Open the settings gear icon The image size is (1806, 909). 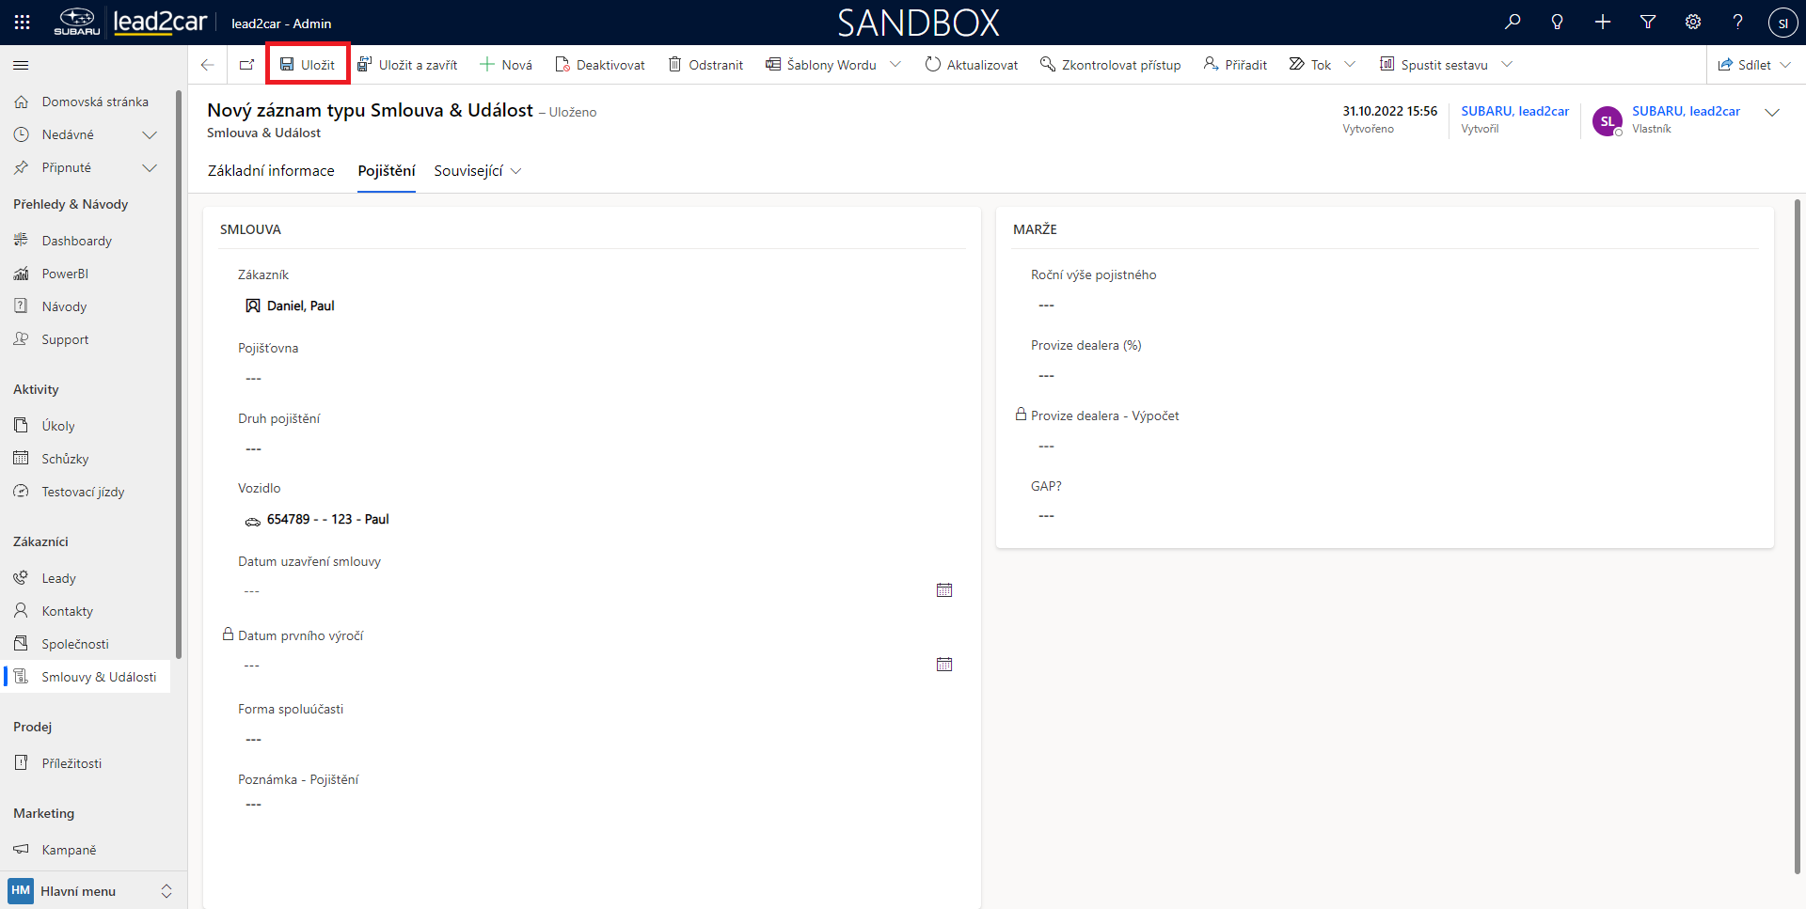1693,23
